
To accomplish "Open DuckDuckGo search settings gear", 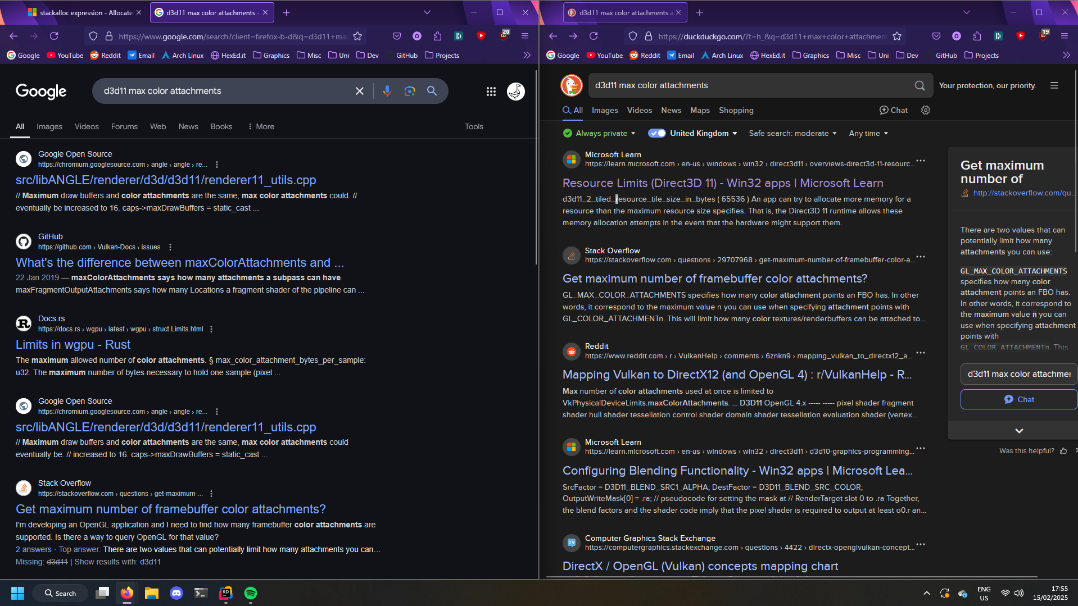I will click(x=925, y=110).
